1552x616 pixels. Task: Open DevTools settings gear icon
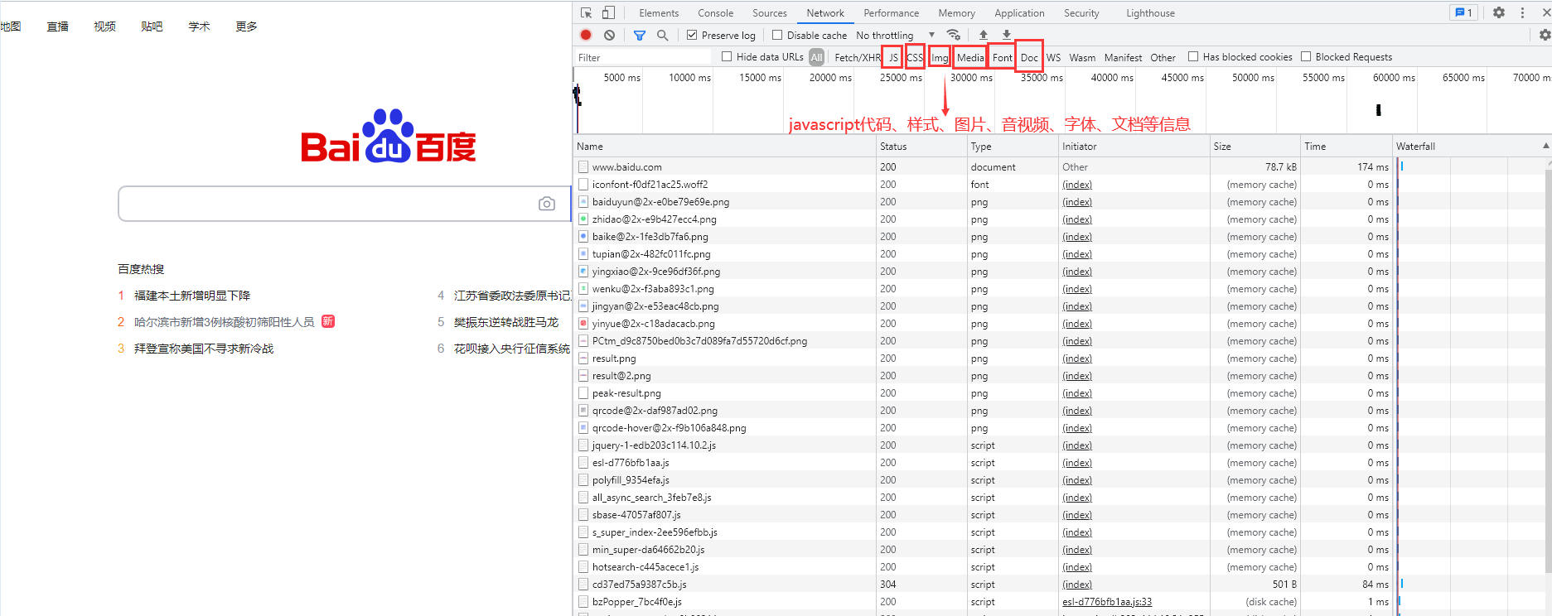click(x=1499, y=12)
